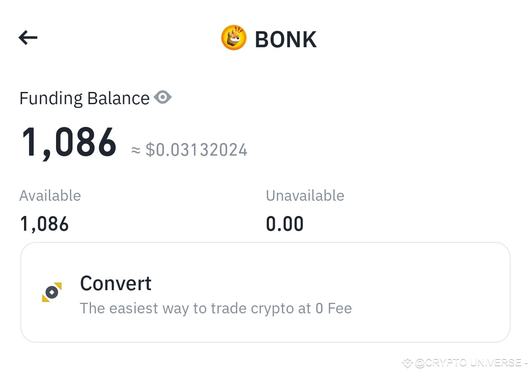Click the trade crypto at 0 Fee text
531x372 pixels.
click(216, 308)
